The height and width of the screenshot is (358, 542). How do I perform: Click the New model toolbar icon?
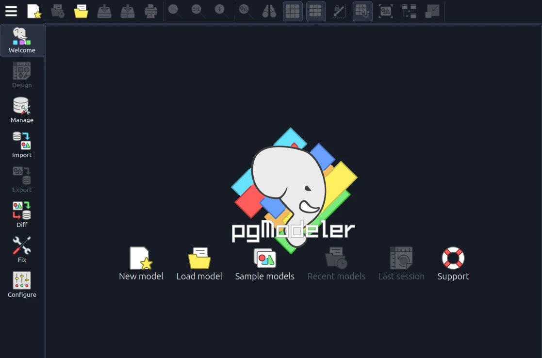(34, 11)
